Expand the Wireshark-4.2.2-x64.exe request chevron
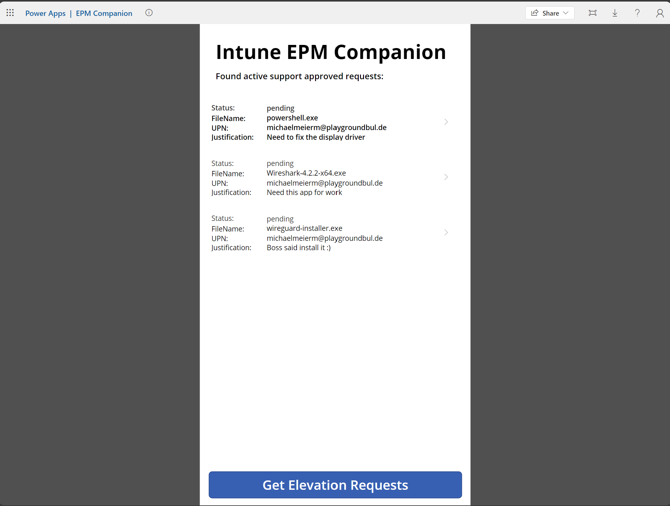 tap(446, 177)
